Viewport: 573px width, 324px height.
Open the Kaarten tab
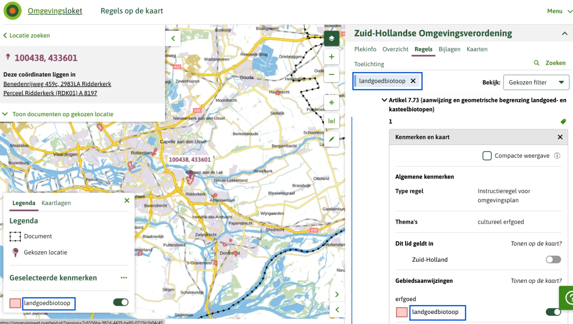[477, 49]
